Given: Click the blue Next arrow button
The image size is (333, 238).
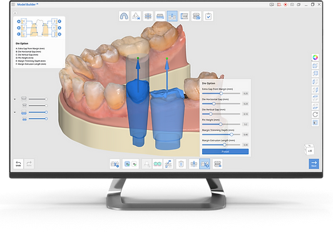Looking at the screenshot, I should (x=314, y=164).
